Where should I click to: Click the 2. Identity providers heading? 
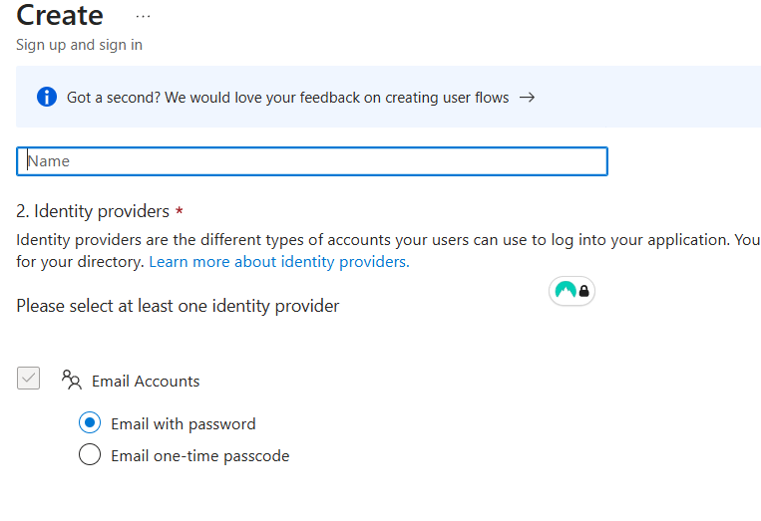pos(93,211)
